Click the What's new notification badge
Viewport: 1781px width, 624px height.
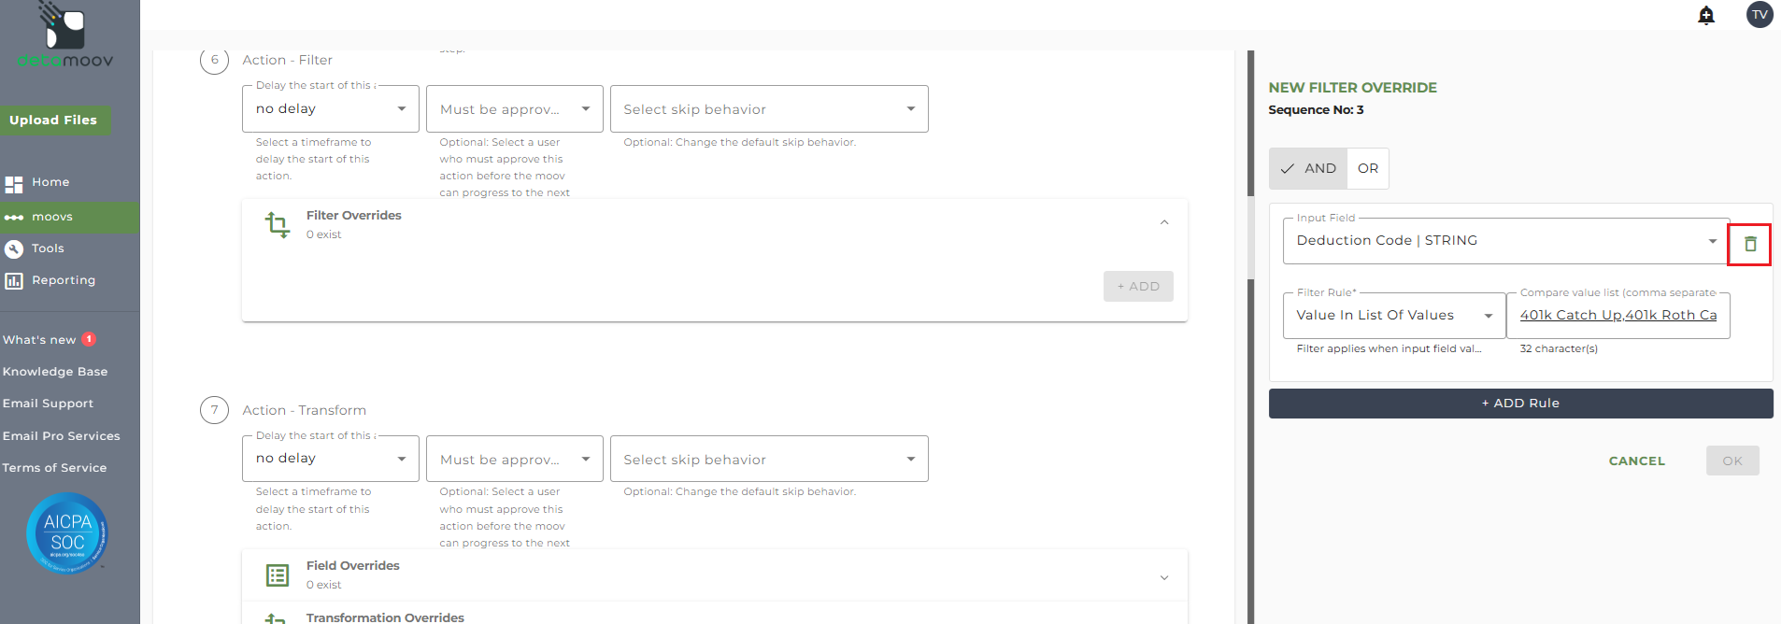[90, 339]
